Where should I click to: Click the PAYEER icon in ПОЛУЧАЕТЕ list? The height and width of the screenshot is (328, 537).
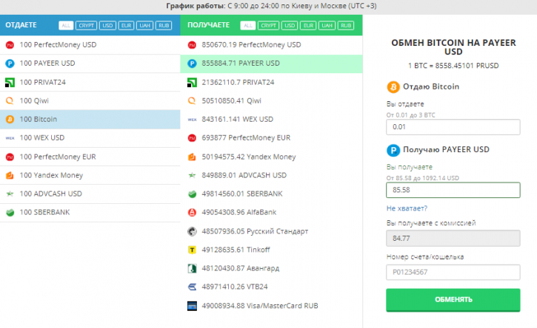[192, 64]
